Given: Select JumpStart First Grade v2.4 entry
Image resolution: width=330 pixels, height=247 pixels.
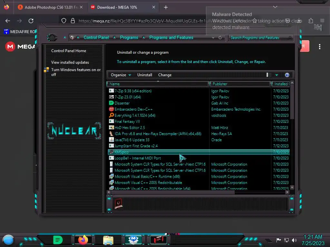Looking at the screenshot, I should click(x=199, y=146).
